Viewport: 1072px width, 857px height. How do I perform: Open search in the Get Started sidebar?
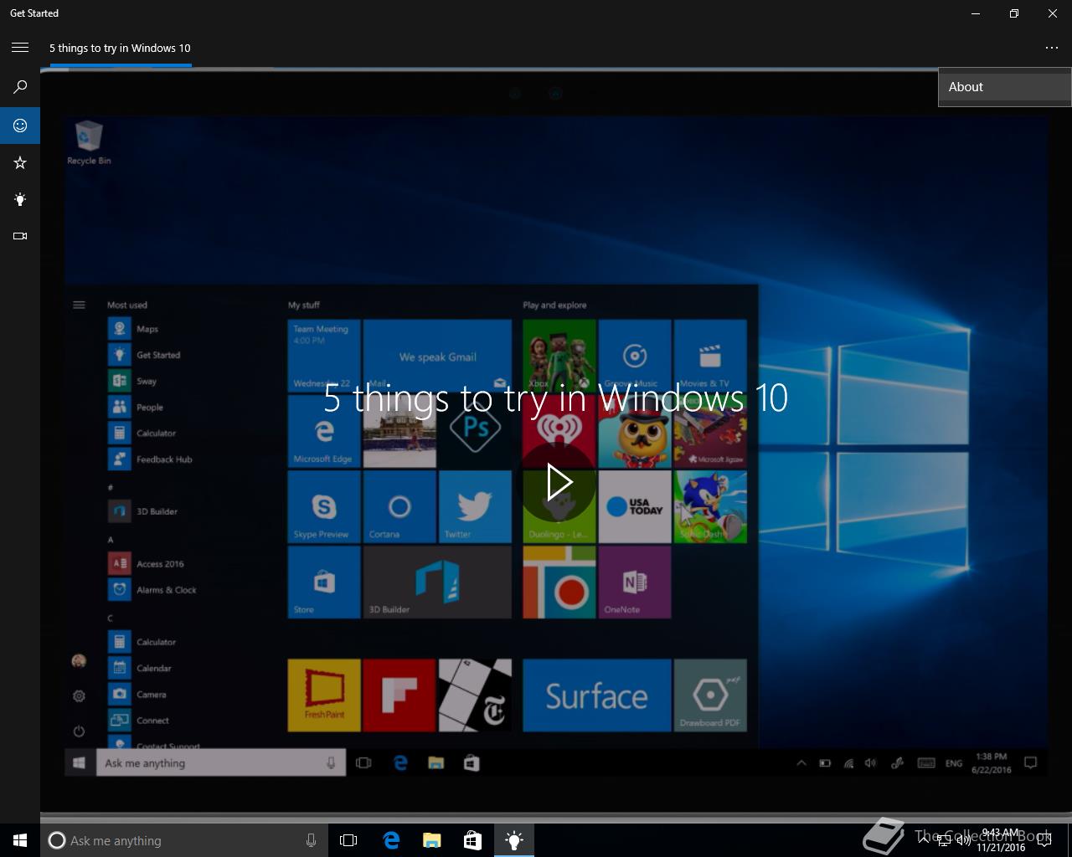click(x=20, y=87)
